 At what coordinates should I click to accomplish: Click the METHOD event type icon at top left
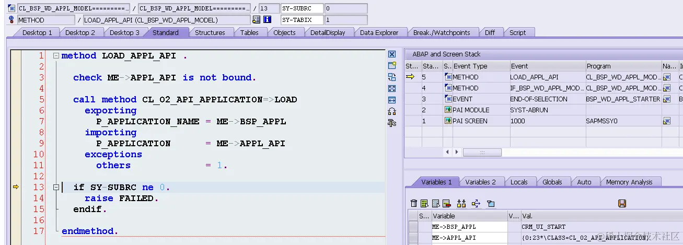tap(11, 20)
